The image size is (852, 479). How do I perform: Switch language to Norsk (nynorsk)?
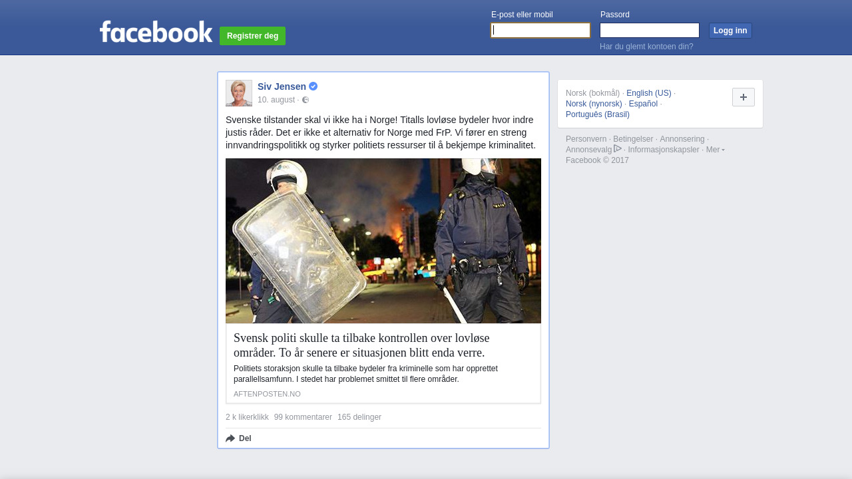(594, 104)
